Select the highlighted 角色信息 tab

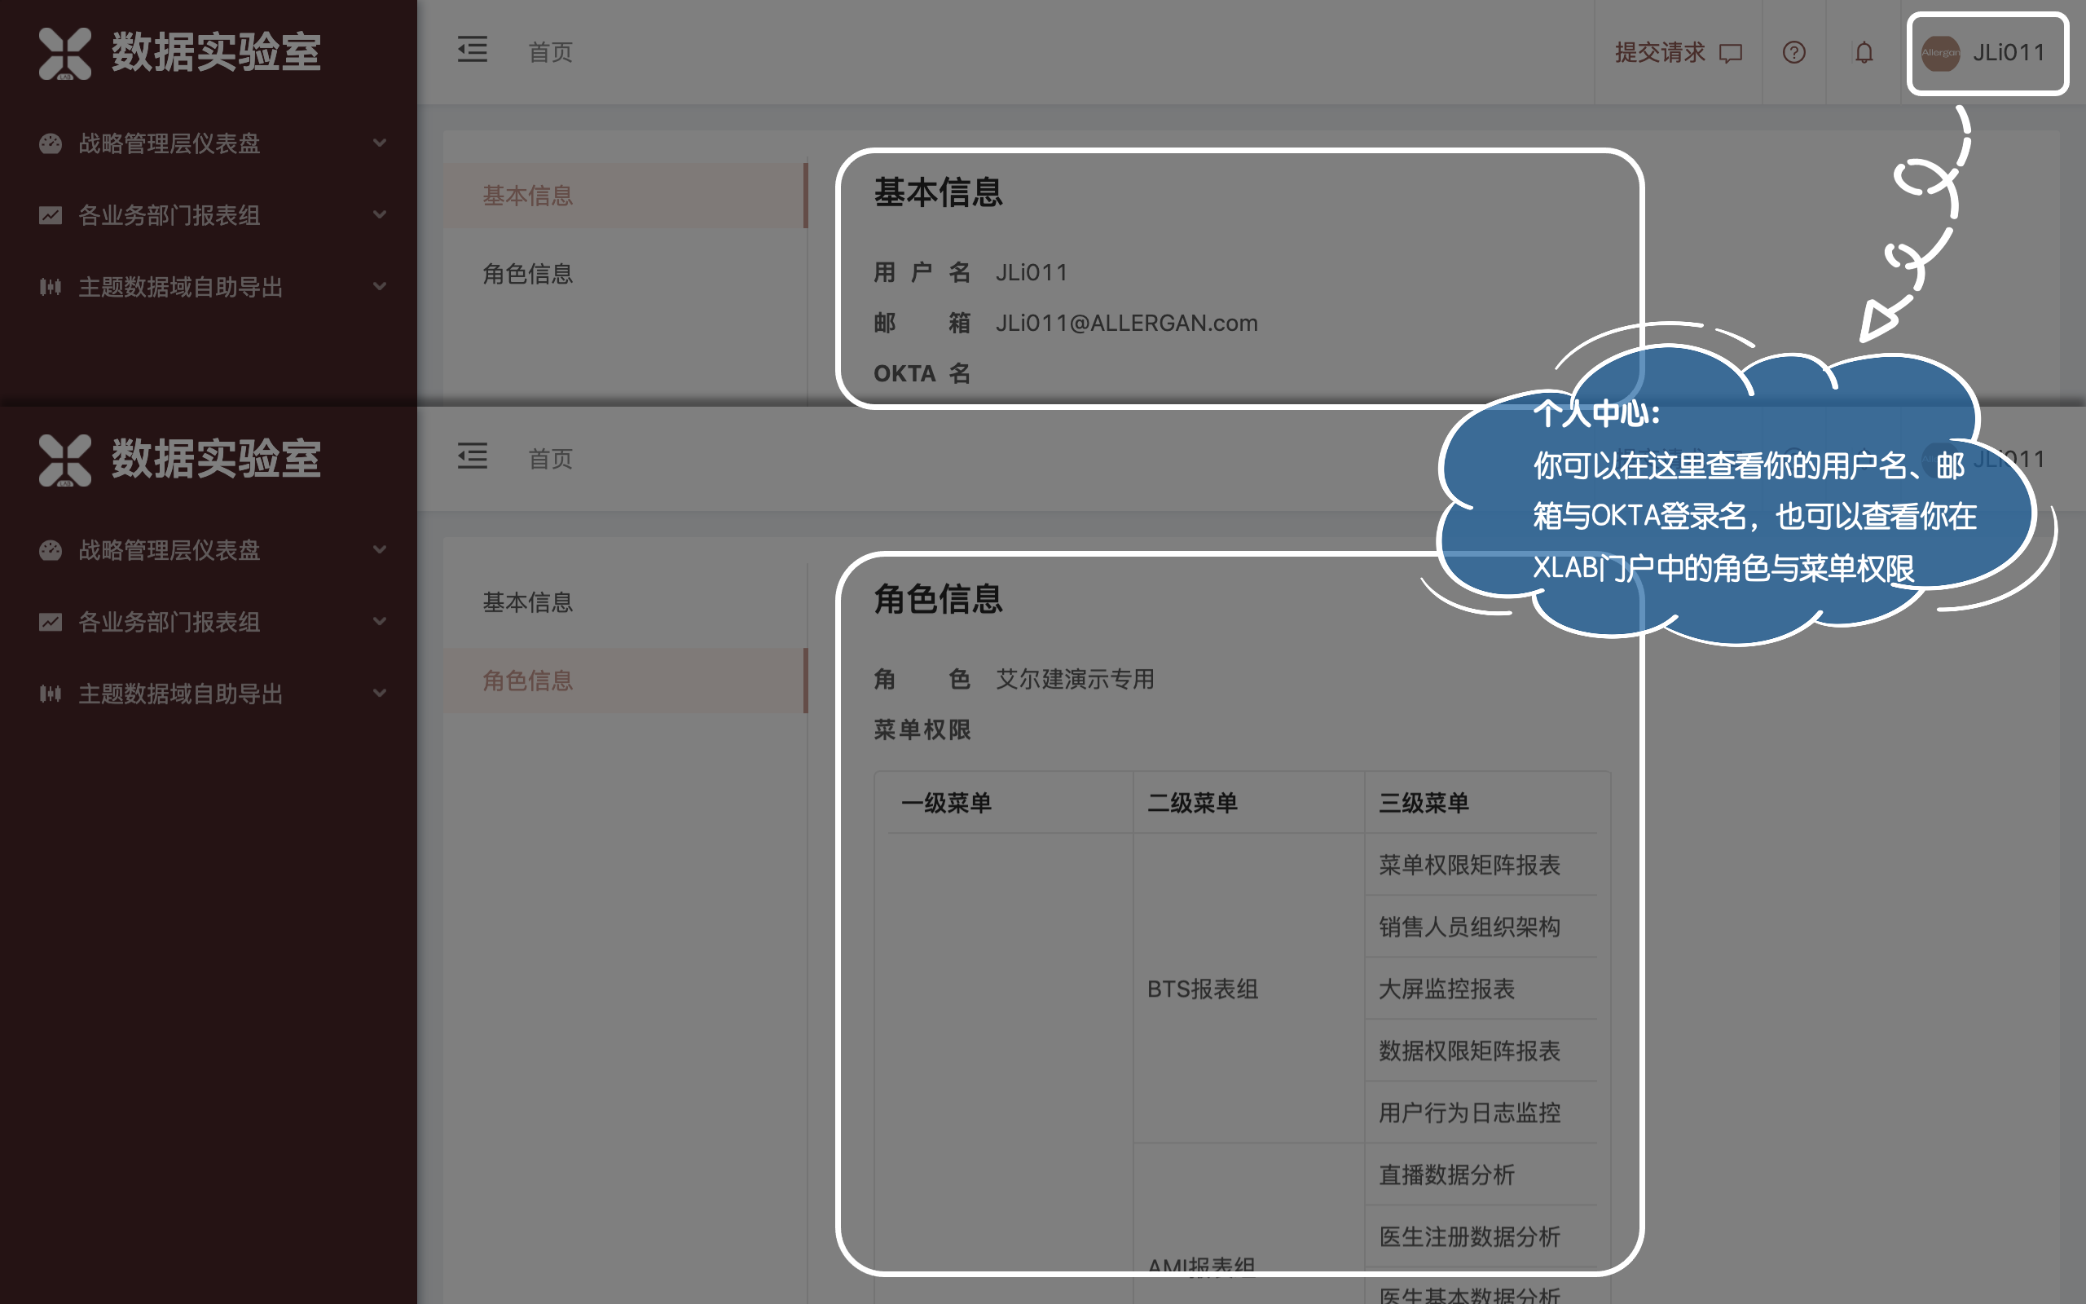tap(527, 681)
